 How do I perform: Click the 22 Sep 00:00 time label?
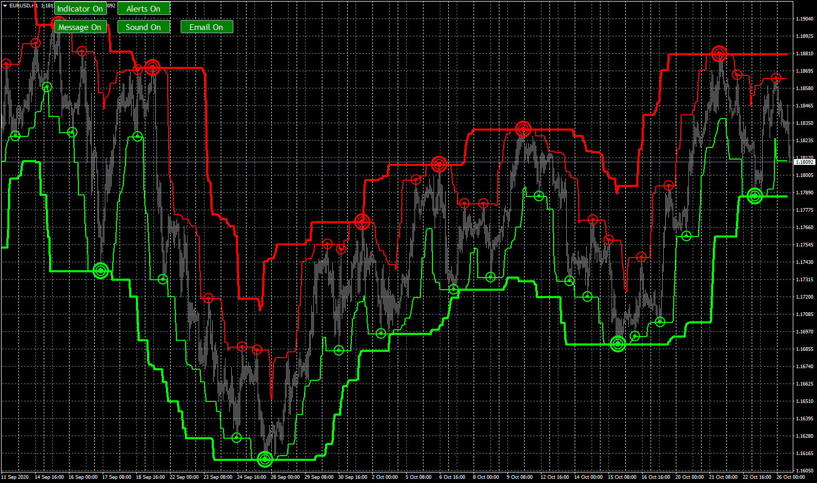click(x=184, y=477)
